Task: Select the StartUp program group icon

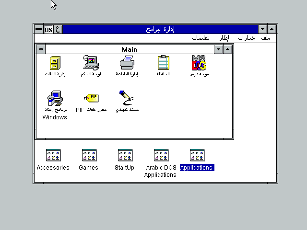Action: (125, 155)
